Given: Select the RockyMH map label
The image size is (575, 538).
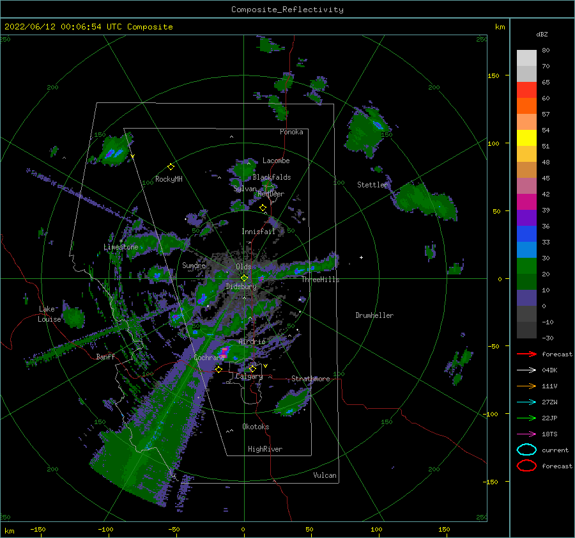Looking at the screenshot, I should 169,179.
